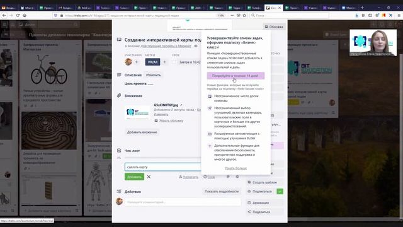Bookmark page with the star icon
403x227 pixels.
[244, 15]
